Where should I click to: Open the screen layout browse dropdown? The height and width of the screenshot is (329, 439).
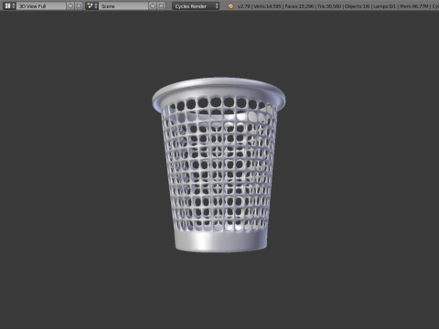[9, 5]
